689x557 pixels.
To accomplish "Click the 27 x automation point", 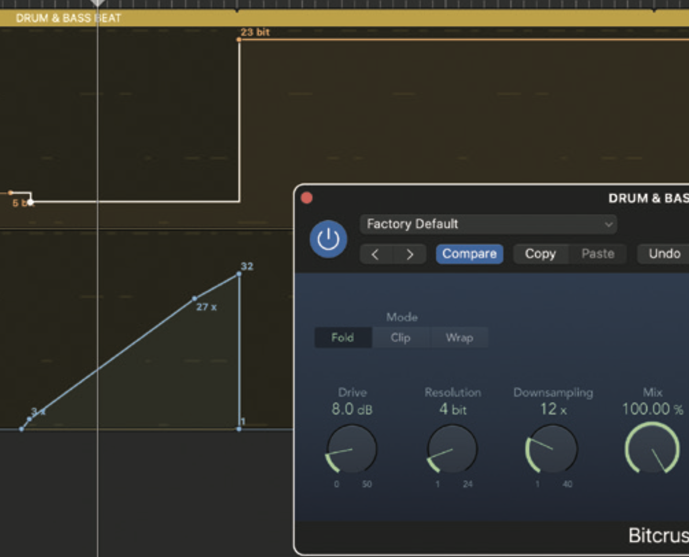I will (x=194, y=298).
